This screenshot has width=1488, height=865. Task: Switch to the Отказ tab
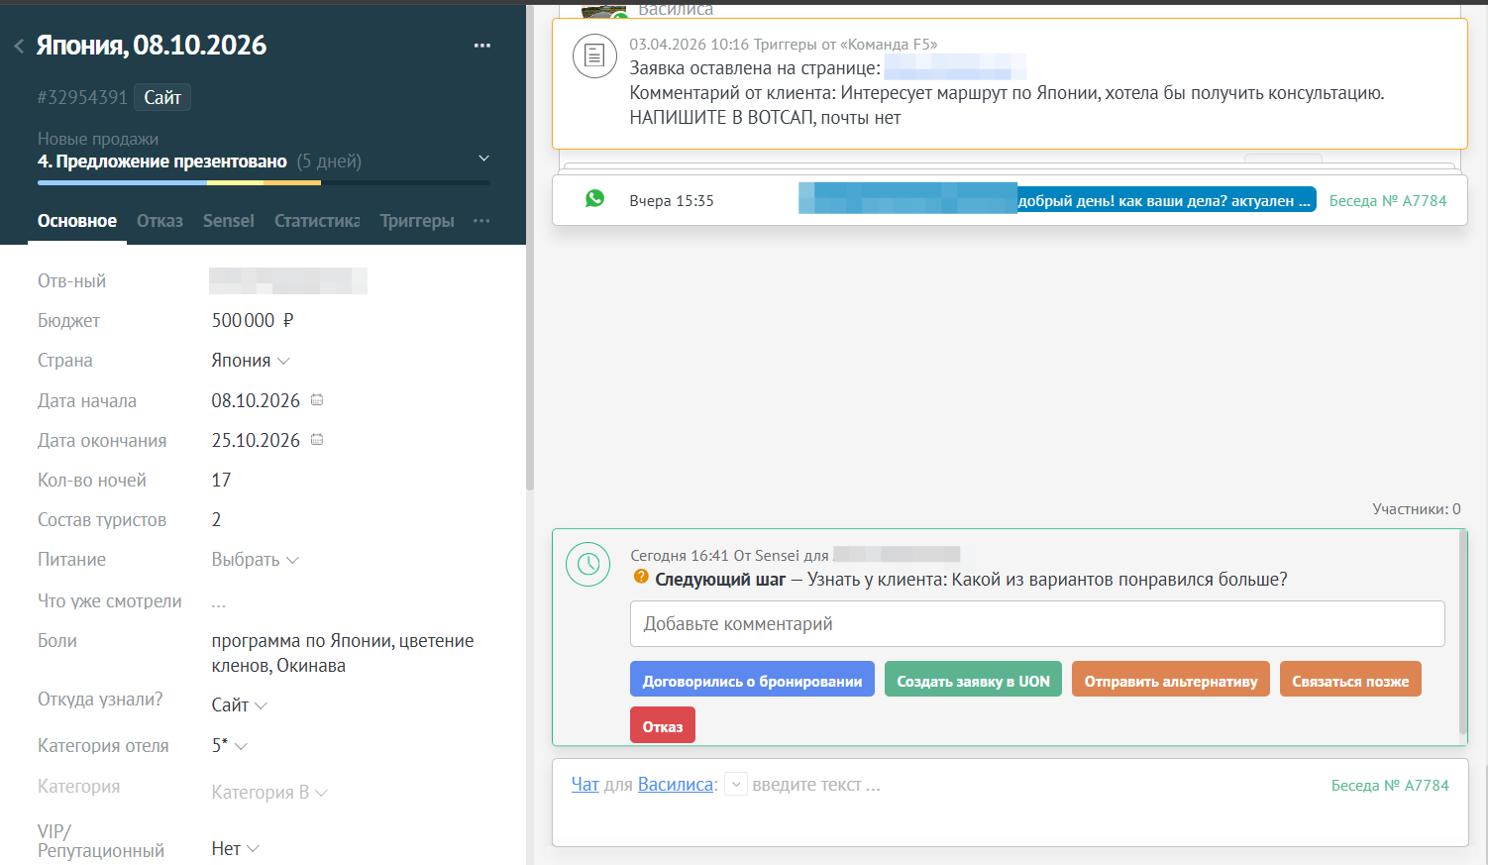coord(159,221)
